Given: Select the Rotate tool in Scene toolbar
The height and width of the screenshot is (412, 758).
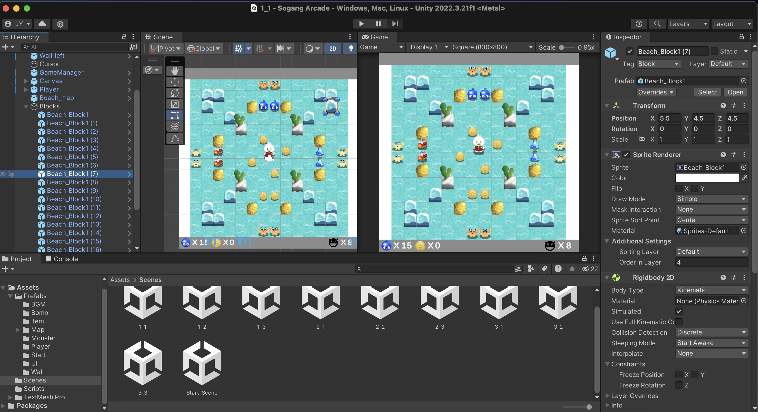Looking at the screenshot, I should (175, 93).
